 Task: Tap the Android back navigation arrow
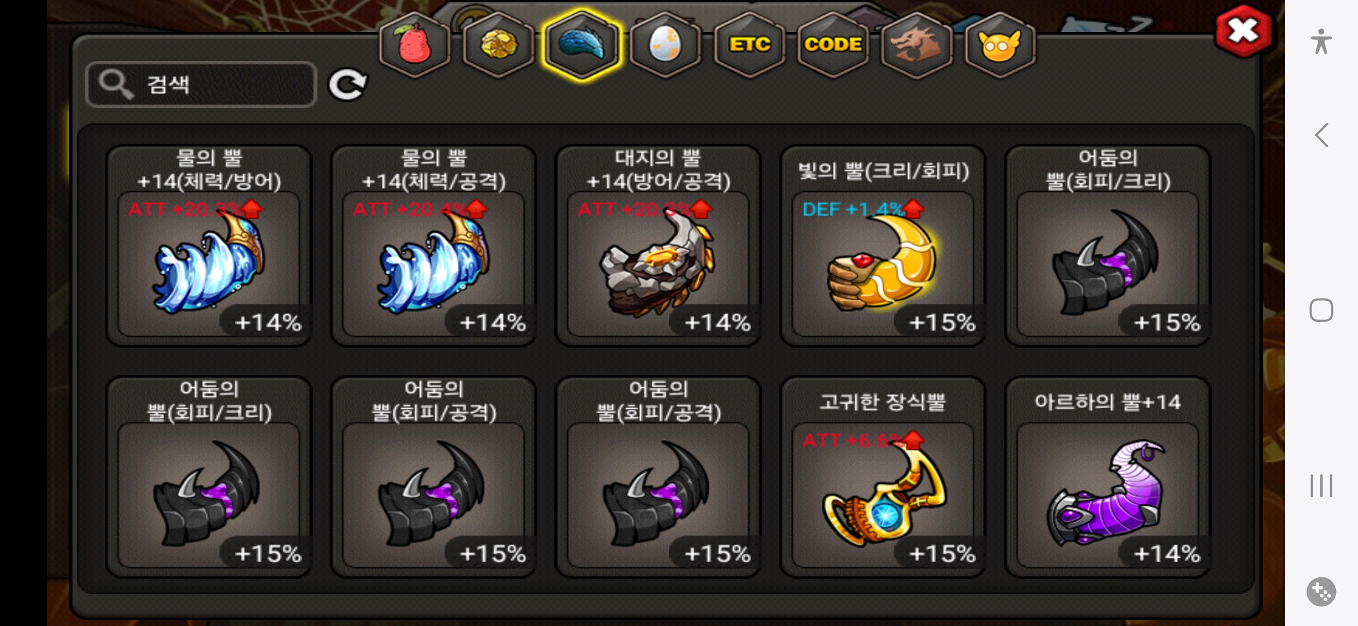(x=1321, y=136)
